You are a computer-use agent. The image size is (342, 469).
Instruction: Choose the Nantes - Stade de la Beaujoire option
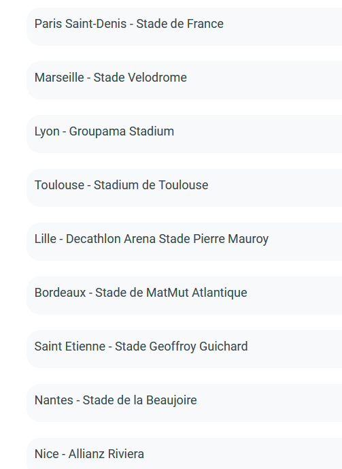coord(184,403)
